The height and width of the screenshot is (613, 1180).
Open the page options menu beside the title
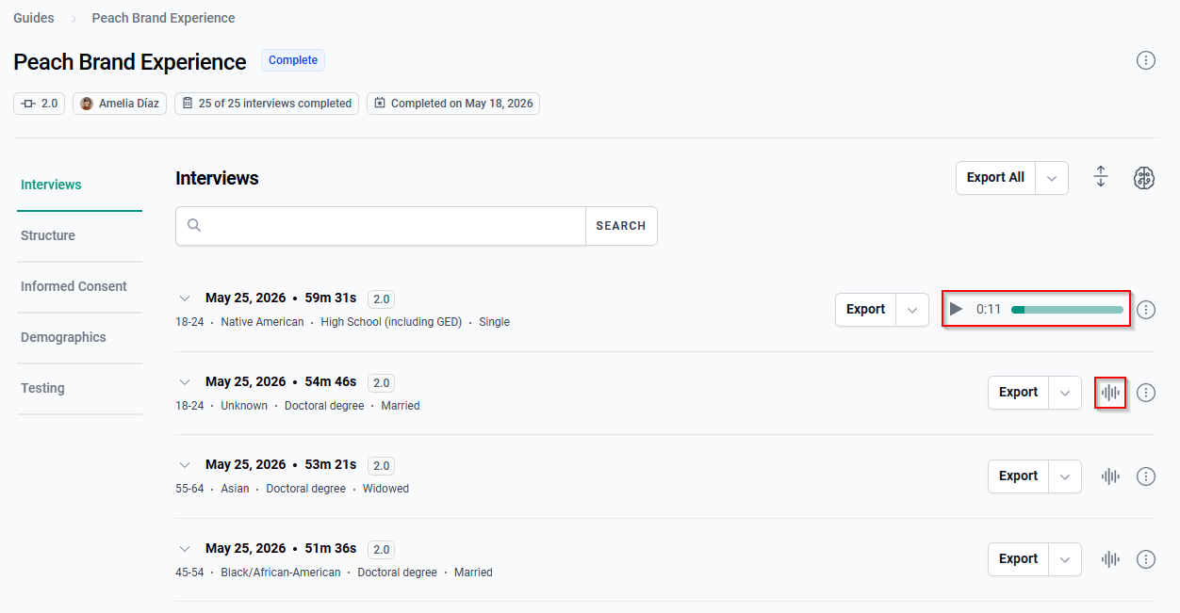pyautogui.click(x=1146, y=60)
